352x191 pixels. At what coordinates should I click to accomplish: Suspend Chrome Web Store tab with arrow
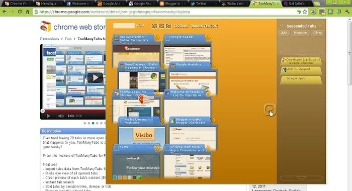[208, 148]
